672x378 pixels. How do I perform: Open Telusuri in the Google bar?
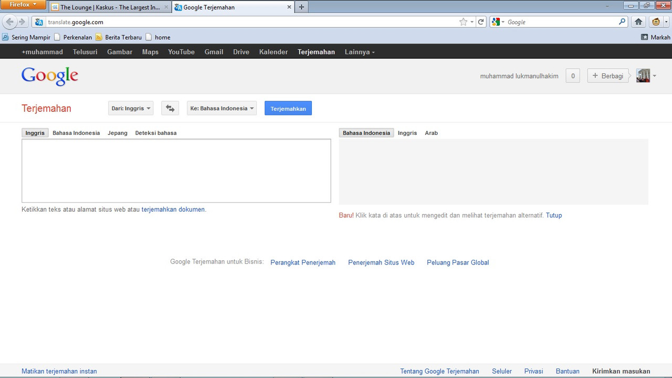pyautogui.click(x=85, y=52)
